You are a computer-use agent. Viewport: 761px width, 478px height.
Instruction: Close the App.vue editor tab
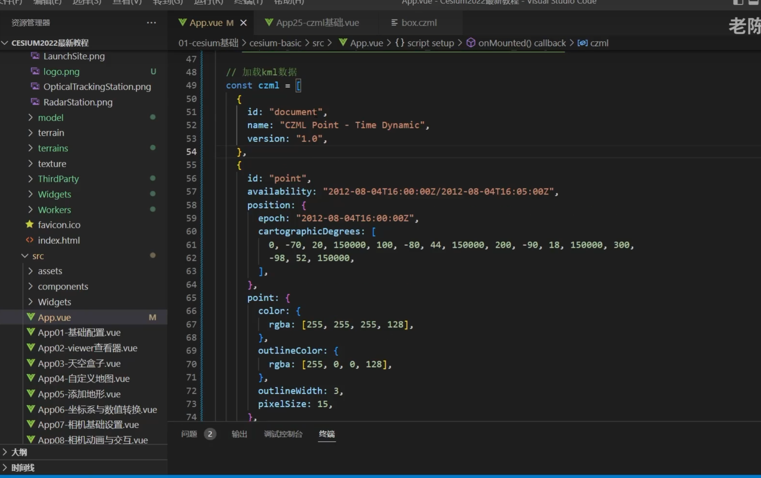[244, 23]
